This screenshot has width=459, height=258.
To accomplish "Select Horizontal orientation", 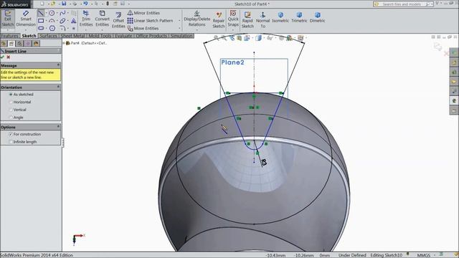I will click(20, 102).
